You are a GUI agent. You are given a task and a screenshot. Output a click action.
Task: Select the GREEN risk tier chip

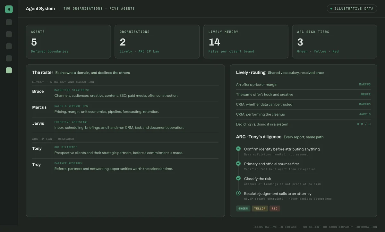243,209
